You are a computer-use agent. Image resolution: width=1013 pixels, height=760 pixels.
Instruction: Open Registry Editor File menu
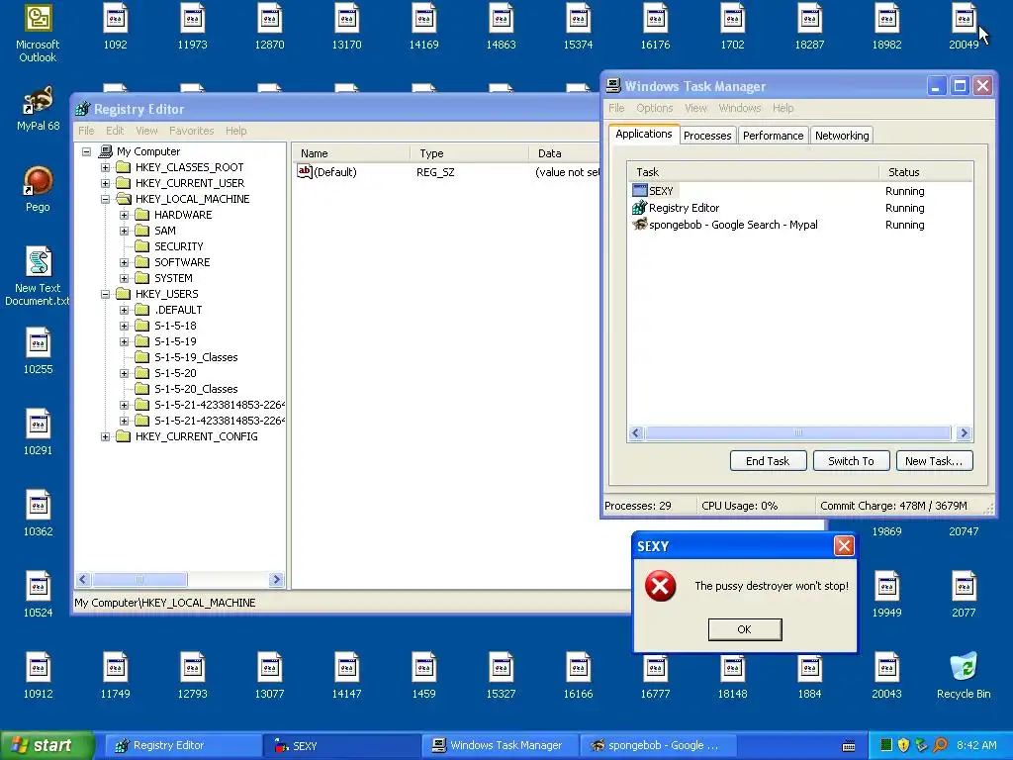click(x=86, y=131)
